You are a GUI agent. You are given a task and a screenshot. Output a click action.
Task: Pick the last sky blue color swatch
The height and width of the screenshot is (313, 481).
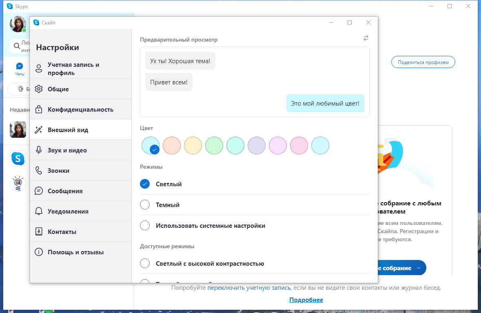coord(320,145)
